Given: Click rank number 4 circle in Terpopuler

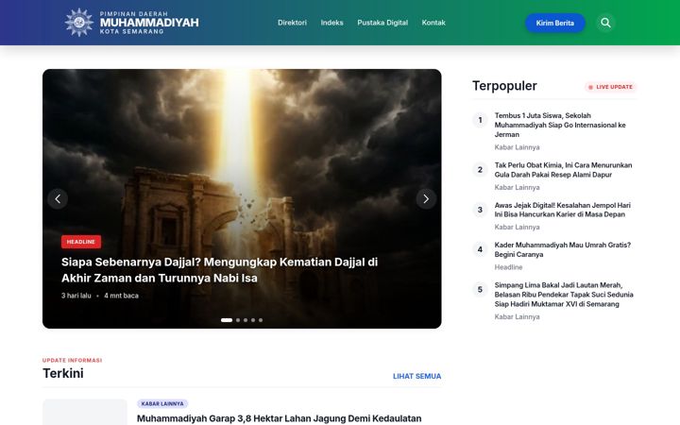Looking at the screenshot, I should [480, 249].
